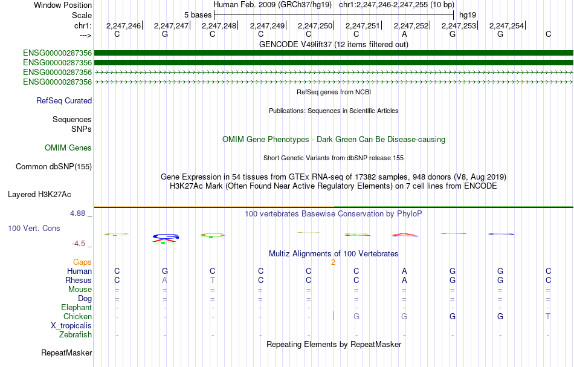Click the hg19 label beside the scale bar

point(468,15)
